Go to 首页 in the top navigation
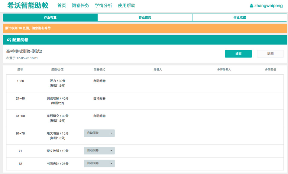This screenshot has height=174, width=288. (x=62, y=6)
